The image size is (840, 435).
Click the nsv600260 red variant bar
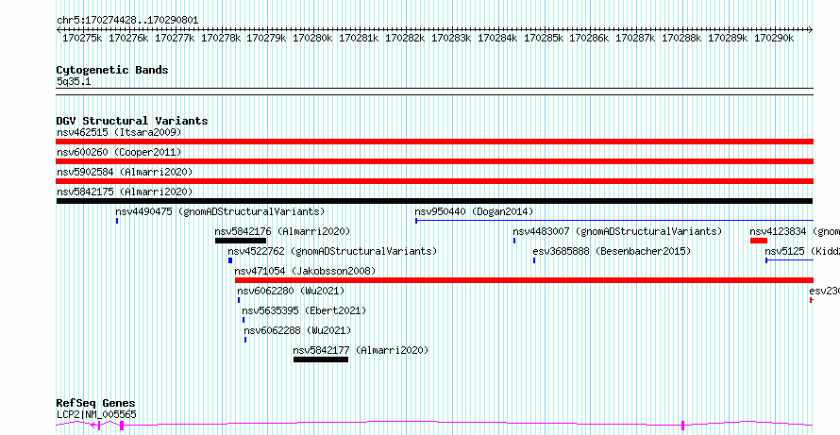click(x=434, y=161)
